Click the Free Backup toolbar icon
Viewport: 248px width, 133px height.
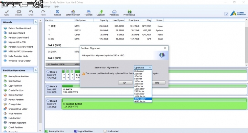[129, 13]
